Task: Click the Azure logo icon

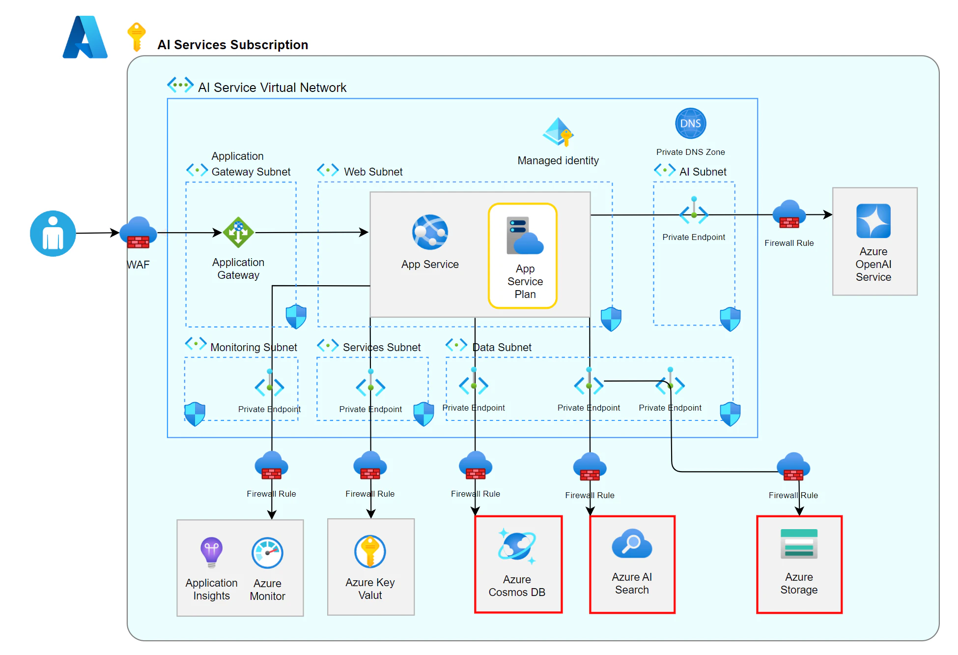Action: [x=85, y=37]
